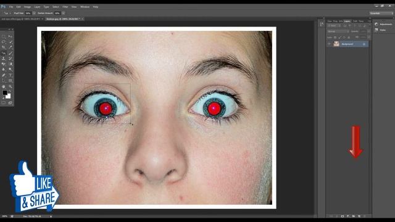The width and height of the screenshot is (395, 222).
Task: Select the Lasso tool
Action: tap(4, 42)
